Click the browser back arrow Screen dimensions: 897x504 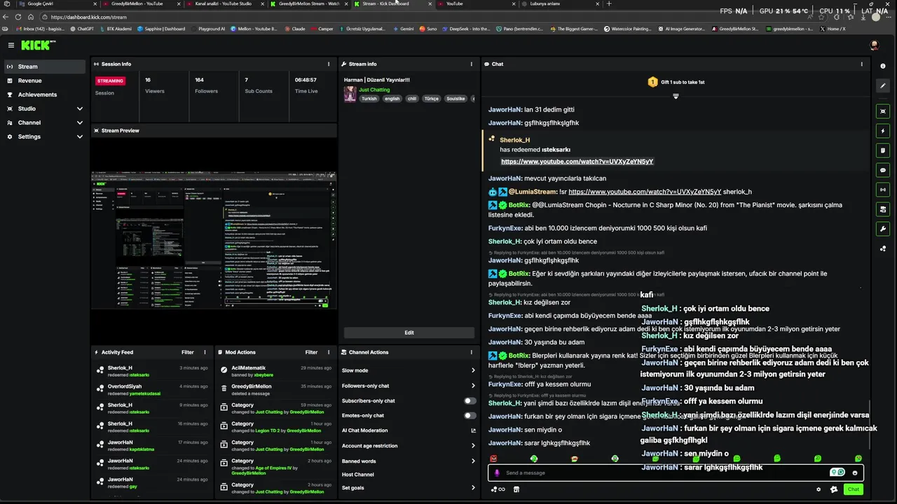6,17
